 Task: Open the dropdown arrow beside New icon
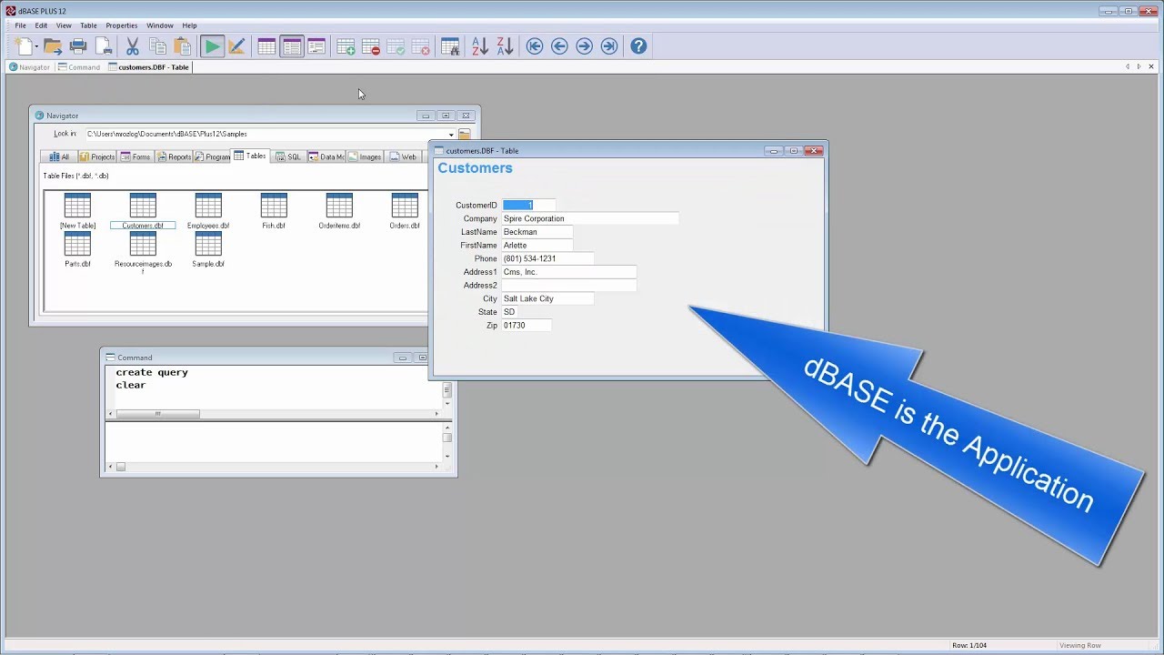36,46
